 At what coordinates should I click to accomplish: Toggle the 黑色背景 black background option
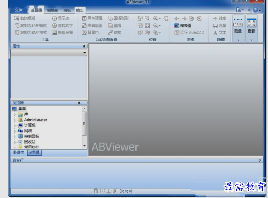tap(92, 18)
